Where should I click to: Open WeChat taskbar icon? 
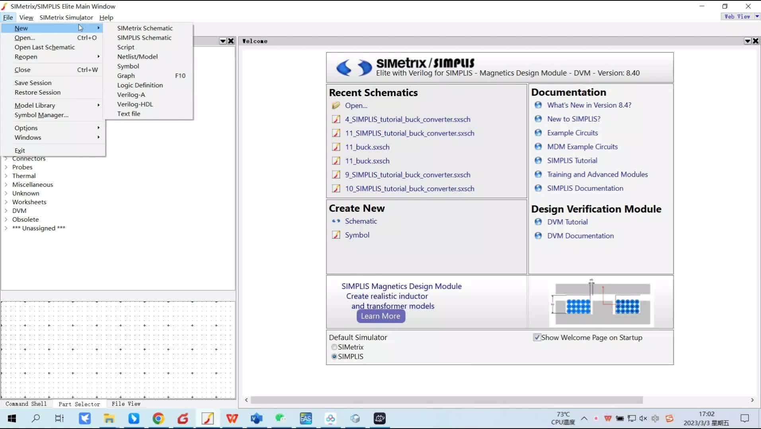(281, 418)
